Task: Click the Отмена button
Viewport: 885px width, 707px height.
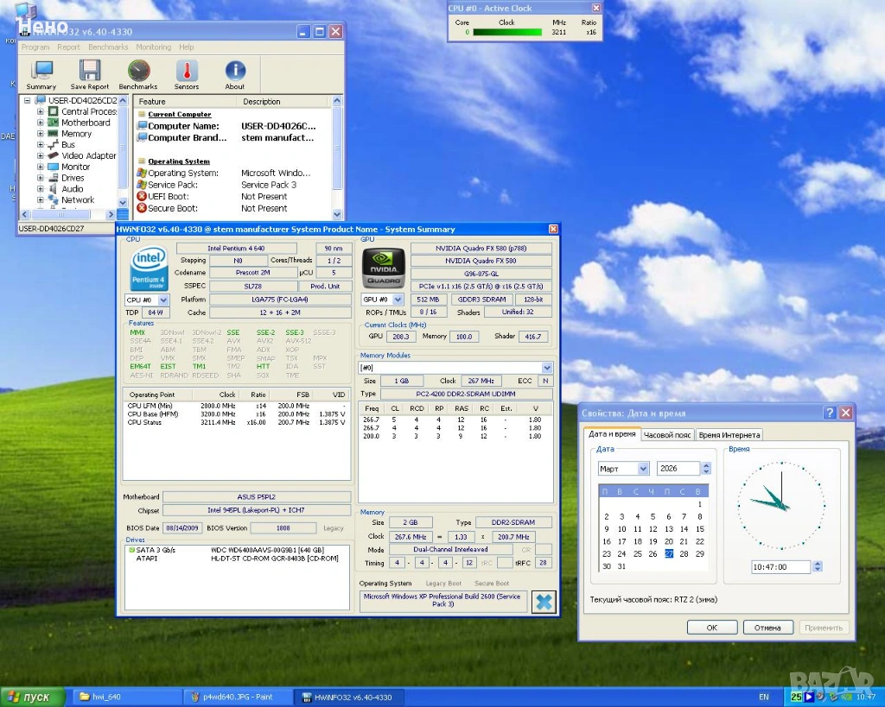Action: click(767, 628)
